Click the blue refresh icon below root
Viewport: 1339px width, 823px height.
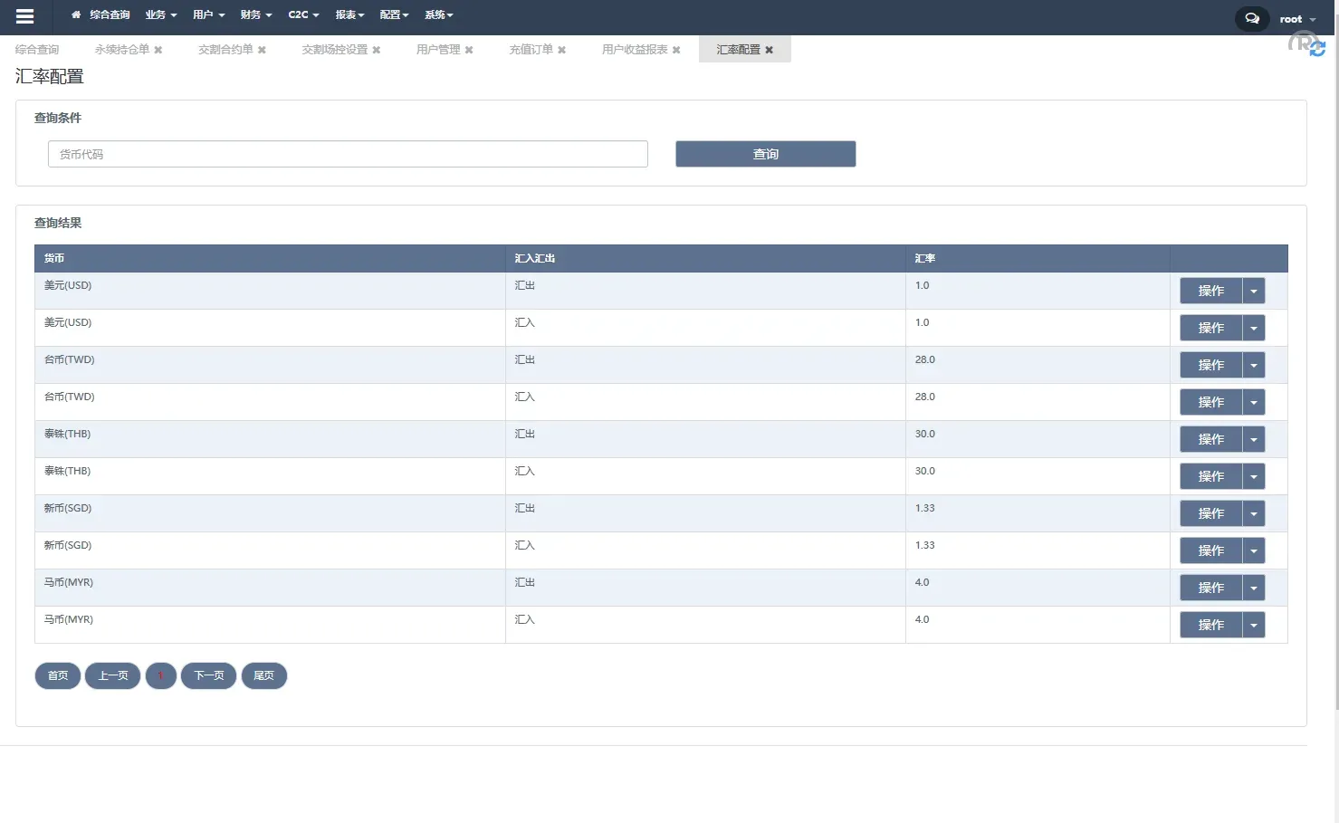(1315, 48)
